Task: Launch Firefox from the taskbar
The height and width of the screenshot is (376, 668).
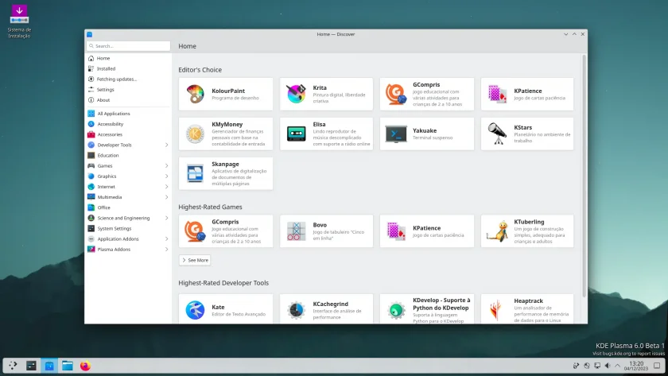Action: pyautogui.click(x=85, y=366)
